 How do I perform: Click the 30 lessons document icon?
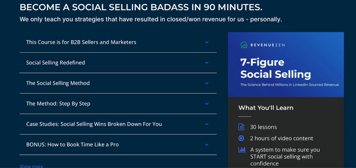241,127
